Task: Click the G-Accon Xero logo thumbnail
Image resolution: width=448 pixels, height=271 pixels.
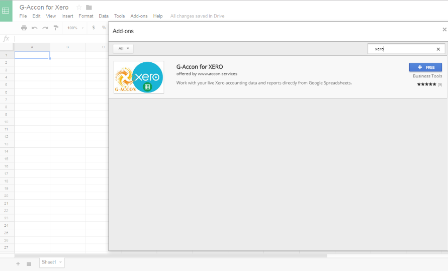Action: [139, 77]
